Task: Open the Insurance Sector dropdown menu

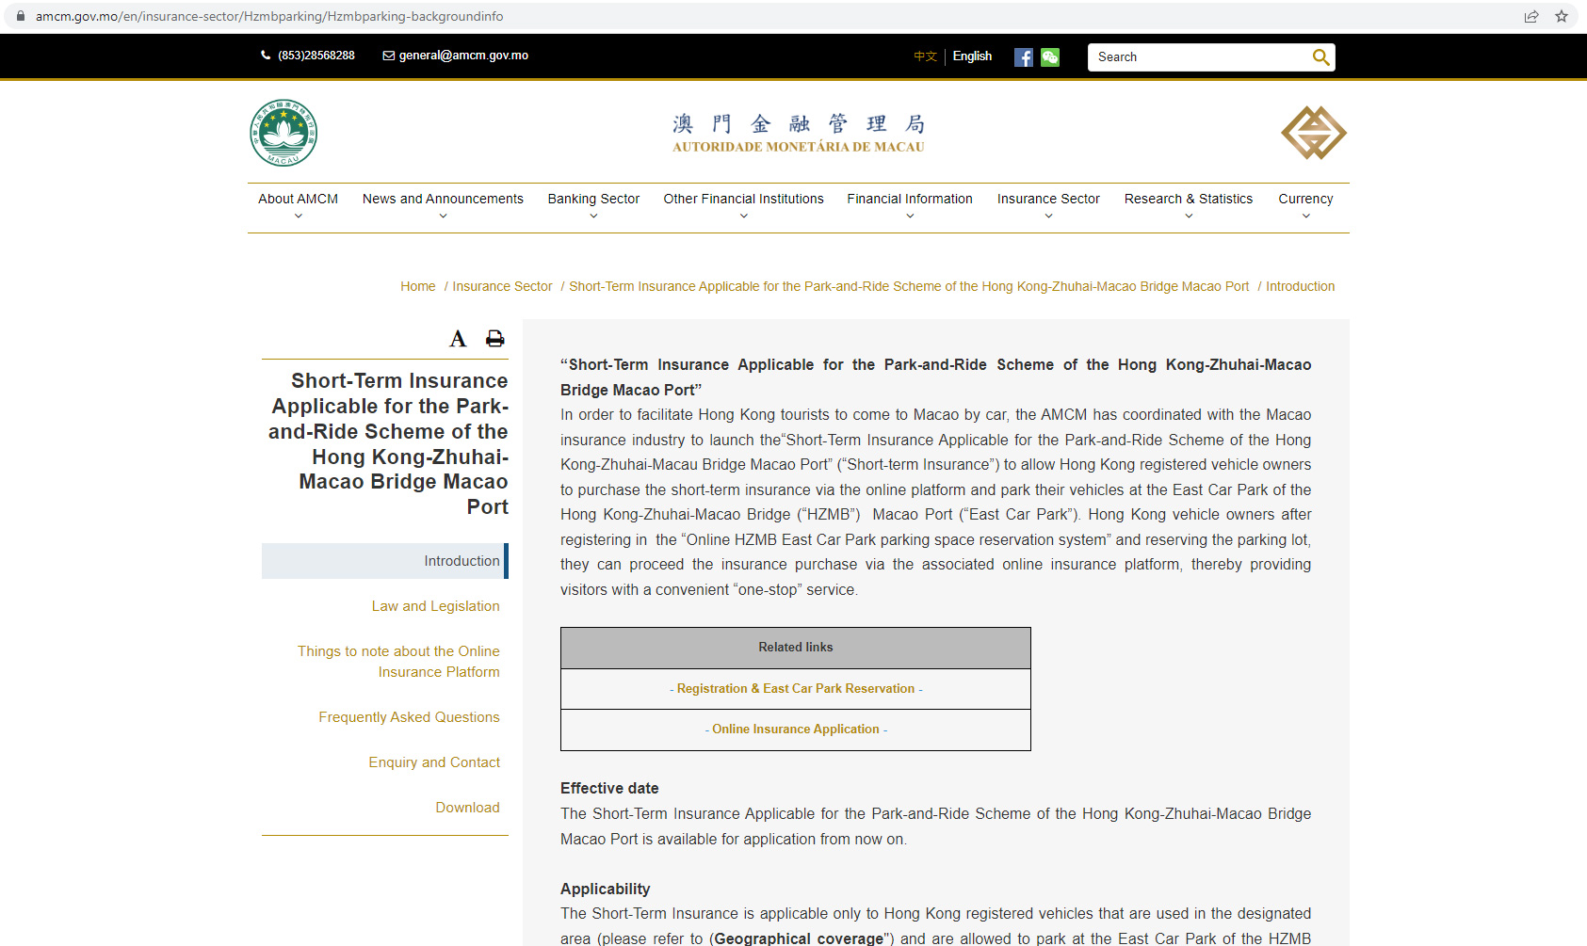Action: [x=1048, y=206]
